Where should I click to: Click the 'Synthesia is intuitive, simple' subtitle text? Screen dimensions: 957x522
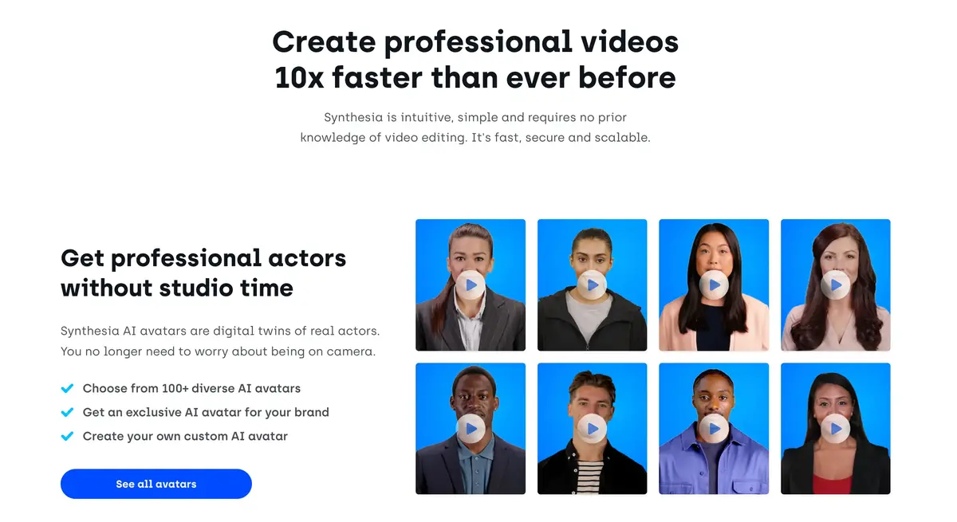click(x=475, y=128)
